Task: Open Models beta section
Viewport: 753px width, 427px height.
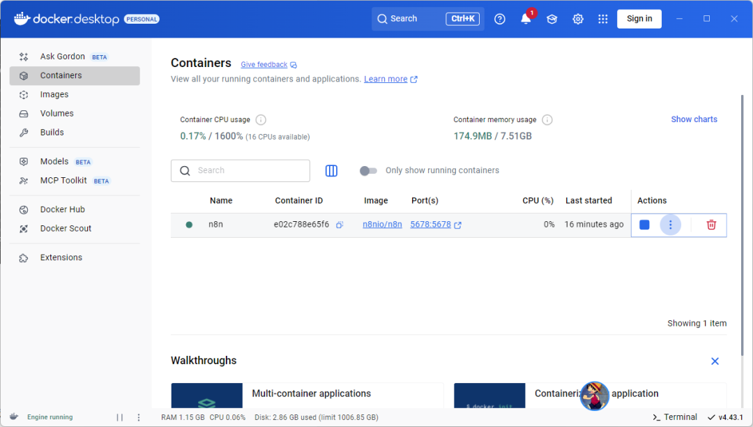Action: [x=75, y=161]
